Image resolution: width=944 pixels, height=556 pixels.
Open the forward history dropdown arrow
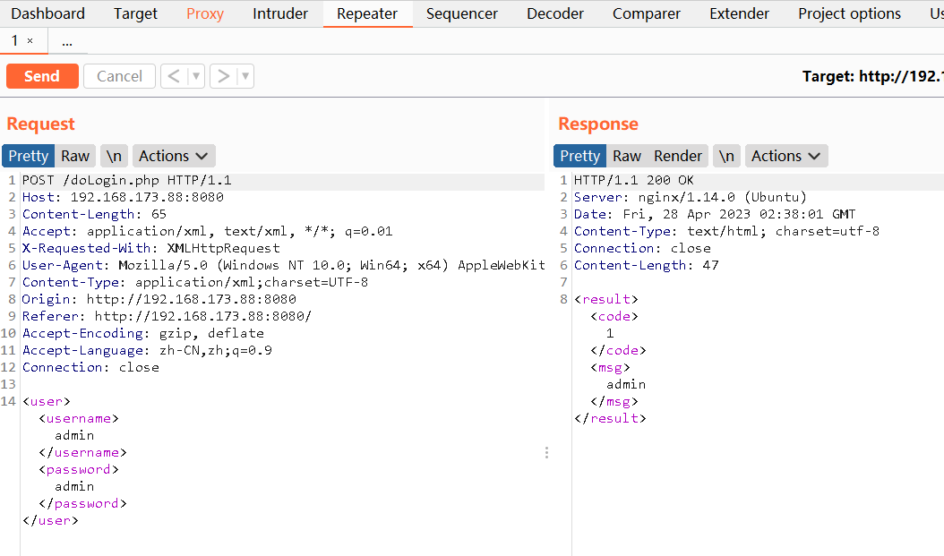pos(245,76)
